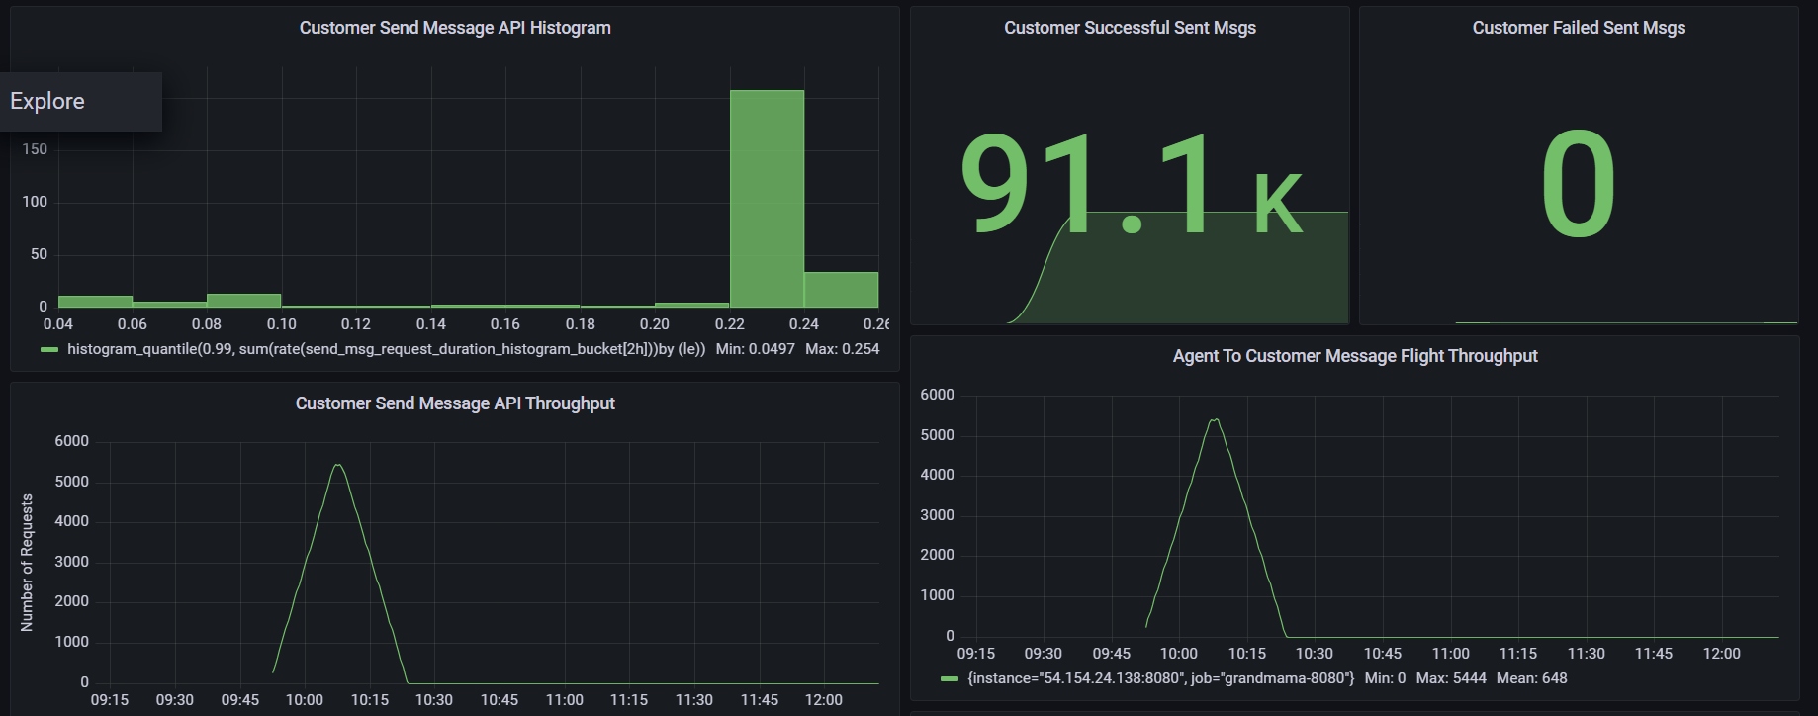Click the peak of API Throughput line

[338, 465]
